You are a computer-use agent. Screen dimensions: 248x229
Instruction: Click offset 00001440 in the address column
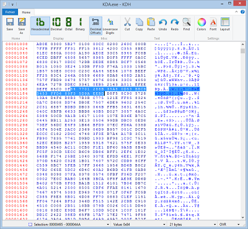pyautogui.click(x=17, y=165)
